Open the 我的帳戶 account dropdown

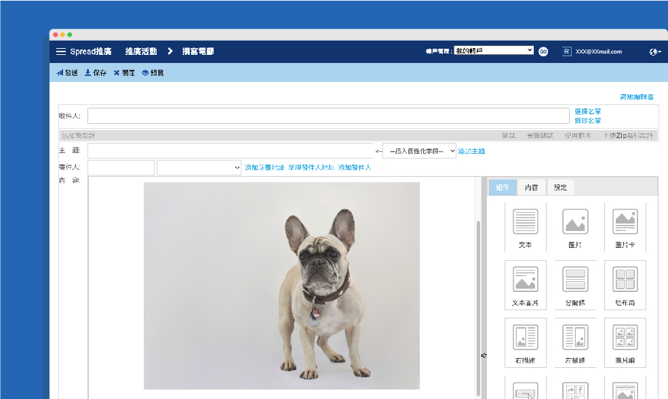click(494, 51)
